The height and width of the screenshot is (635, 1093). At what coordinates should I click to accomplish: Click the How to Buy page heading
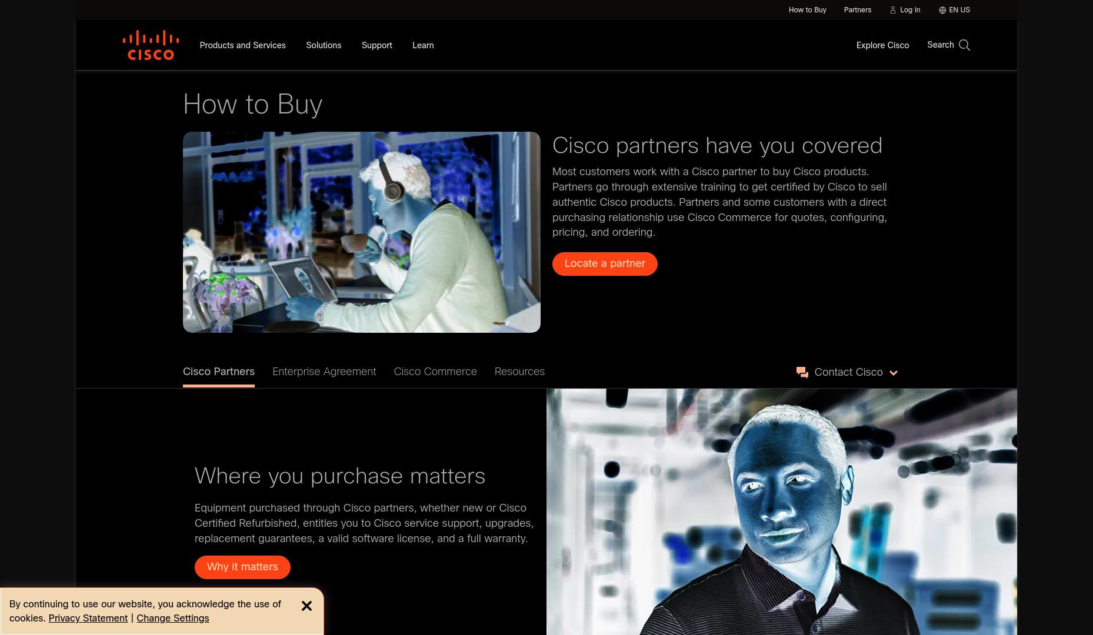252,105
